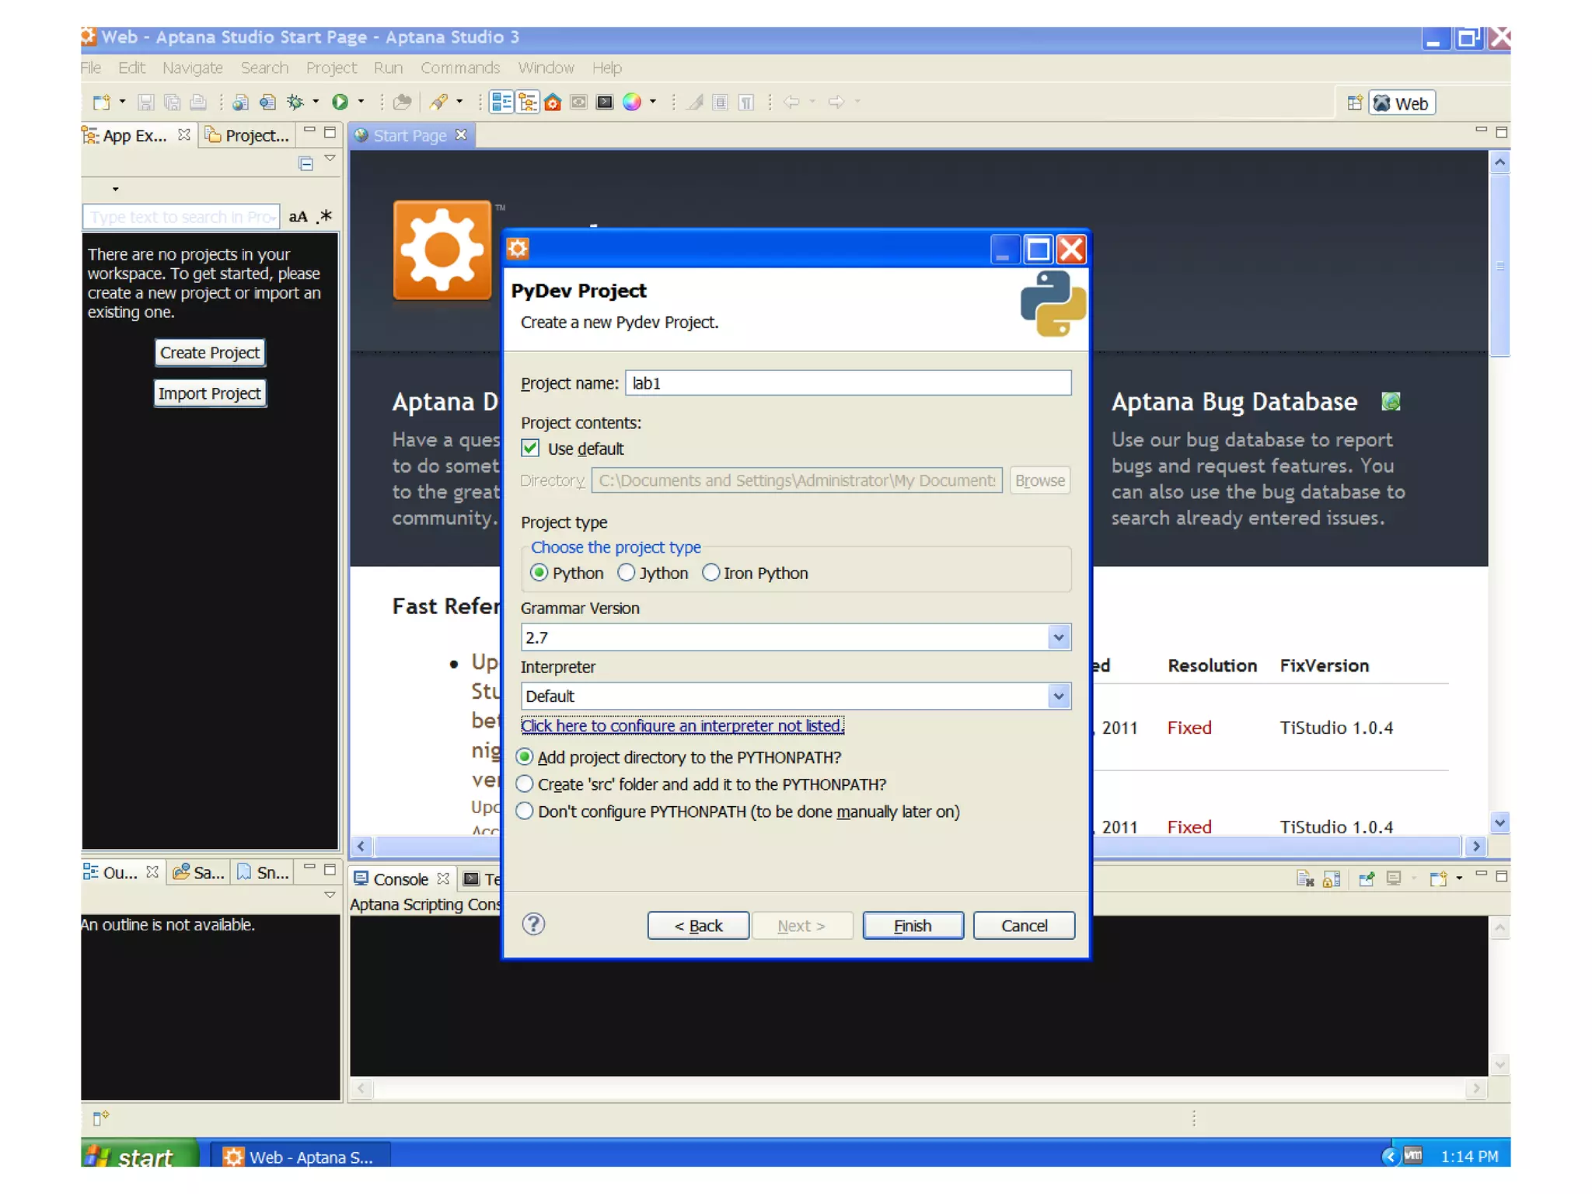
Task: Click the Import Project button
Action: (209, 393)
